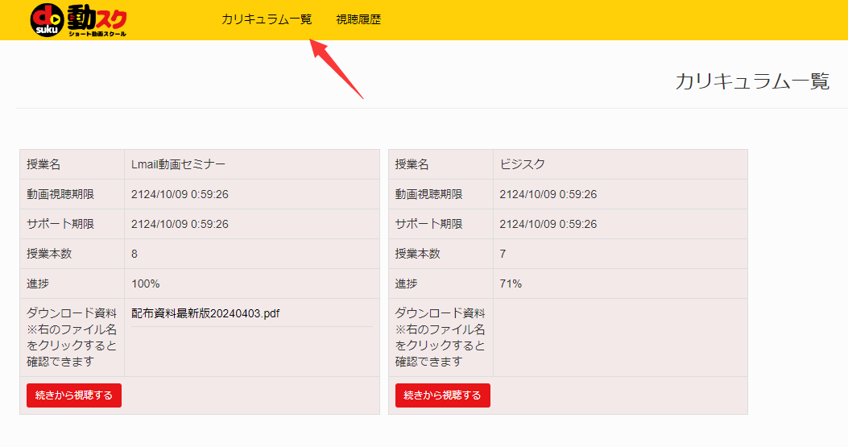Click the 授業本数 value 7
848x447 pixels.
[x=503, y=254]
